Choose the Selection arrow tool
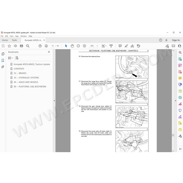 click(66, 46)
